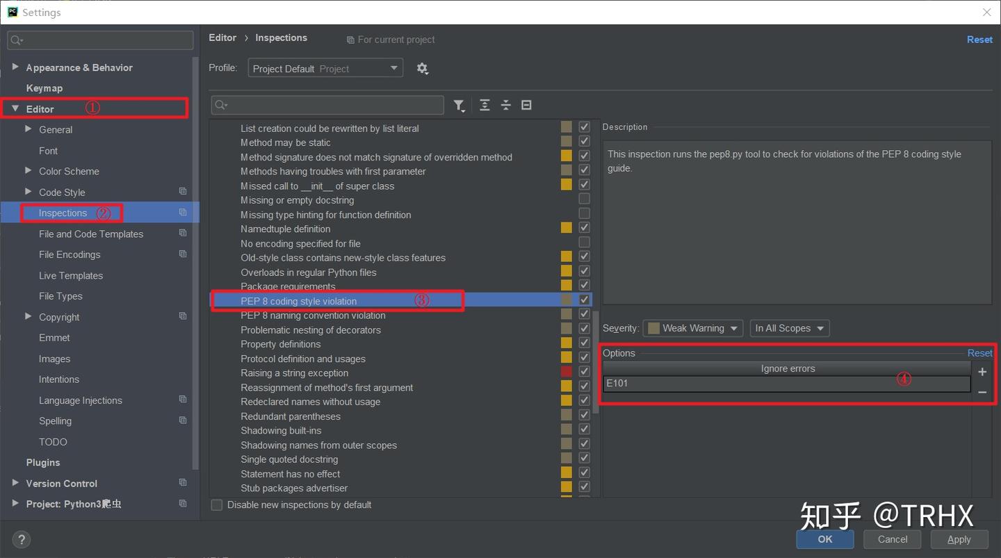Click the Reset link at top right
The height and width of the screenshot is (558, 1001).
point(979,40)
